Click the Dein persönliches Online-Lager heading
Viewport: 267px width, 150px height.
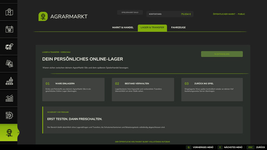pyautogui.click(x=83, y=59)
